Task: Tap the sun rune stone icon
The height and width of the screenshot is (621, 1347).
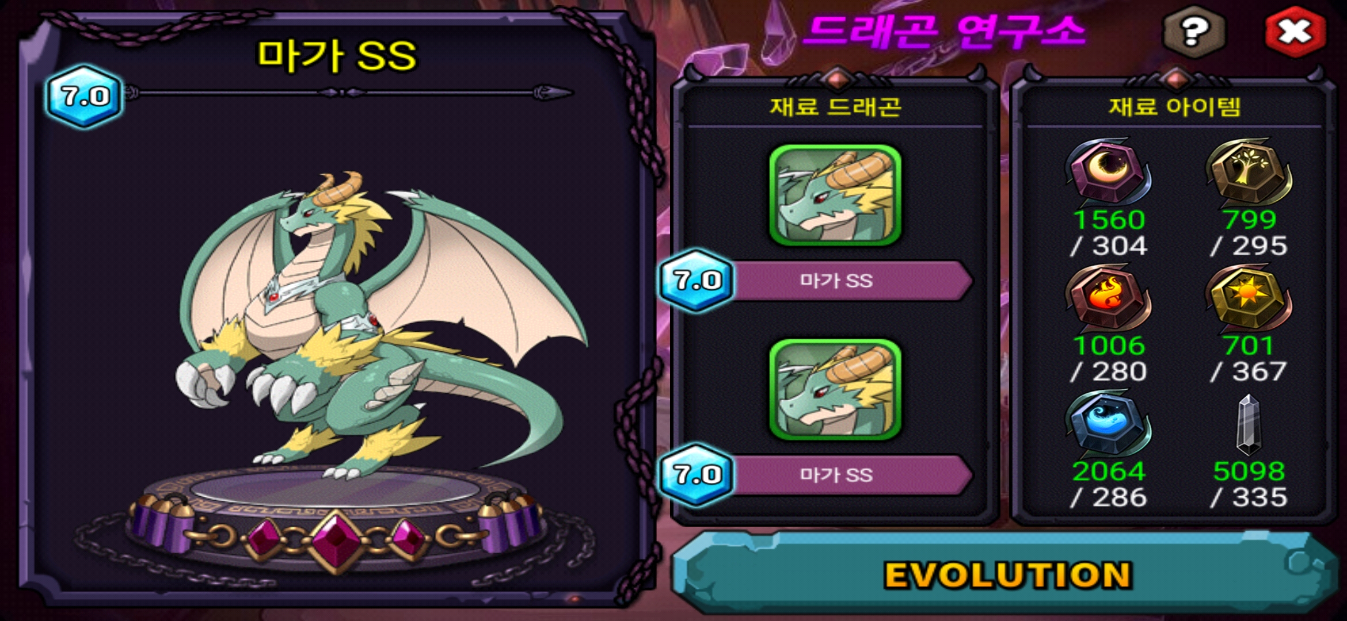Action: 1249,298
